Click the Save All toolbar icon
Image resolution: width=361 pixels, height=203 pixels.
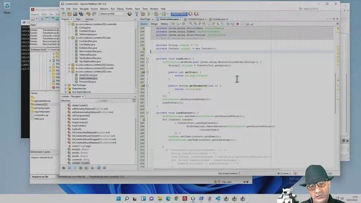click(81, 14)
